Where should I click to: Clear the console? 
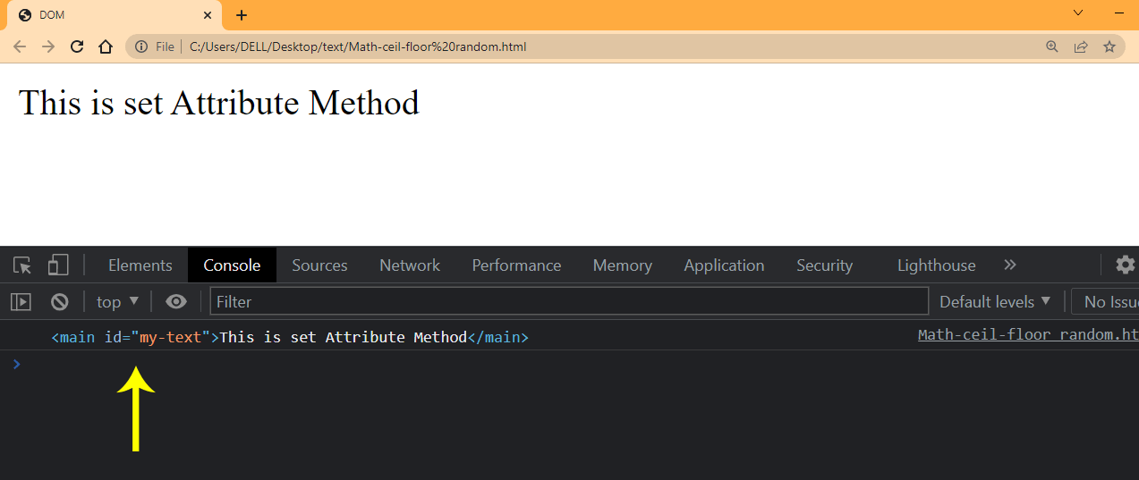pyautogui.click(x=59, y=302)
